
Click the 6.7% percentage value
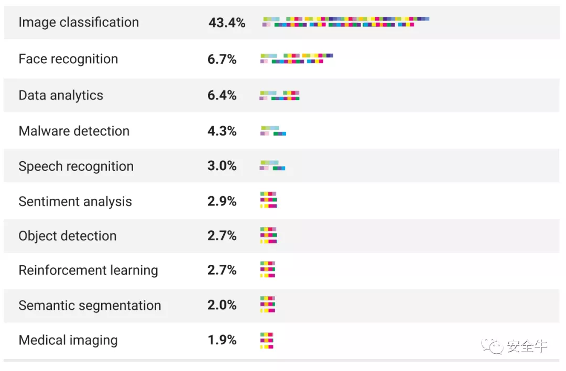click(222, 59)
